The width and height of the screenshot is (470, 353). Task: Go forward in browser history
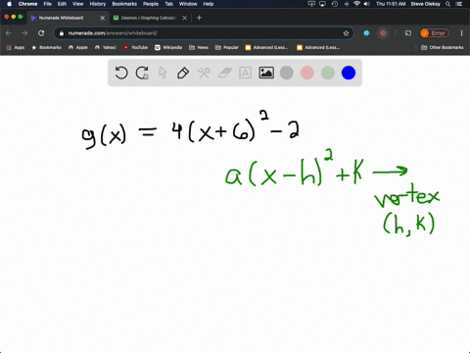pyautogui.click(x=24, y=33)
